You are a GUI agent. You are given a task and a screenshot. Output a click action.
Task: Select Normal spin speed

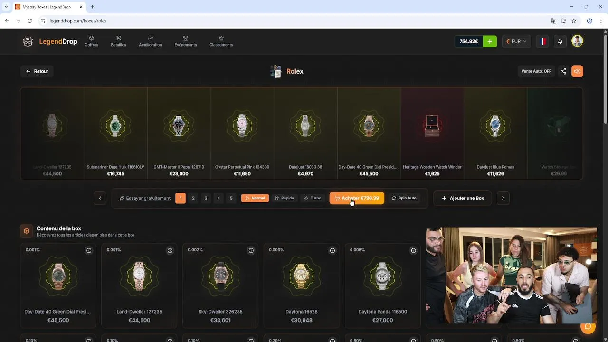tap(255, 198)
